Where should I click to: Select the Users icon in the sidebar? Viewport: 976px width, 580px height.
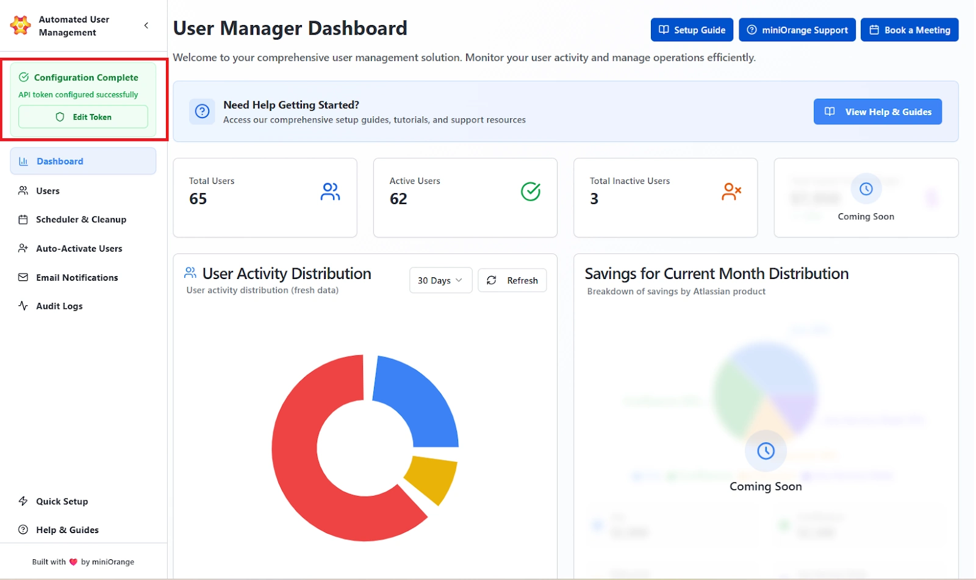click(23, 191)
